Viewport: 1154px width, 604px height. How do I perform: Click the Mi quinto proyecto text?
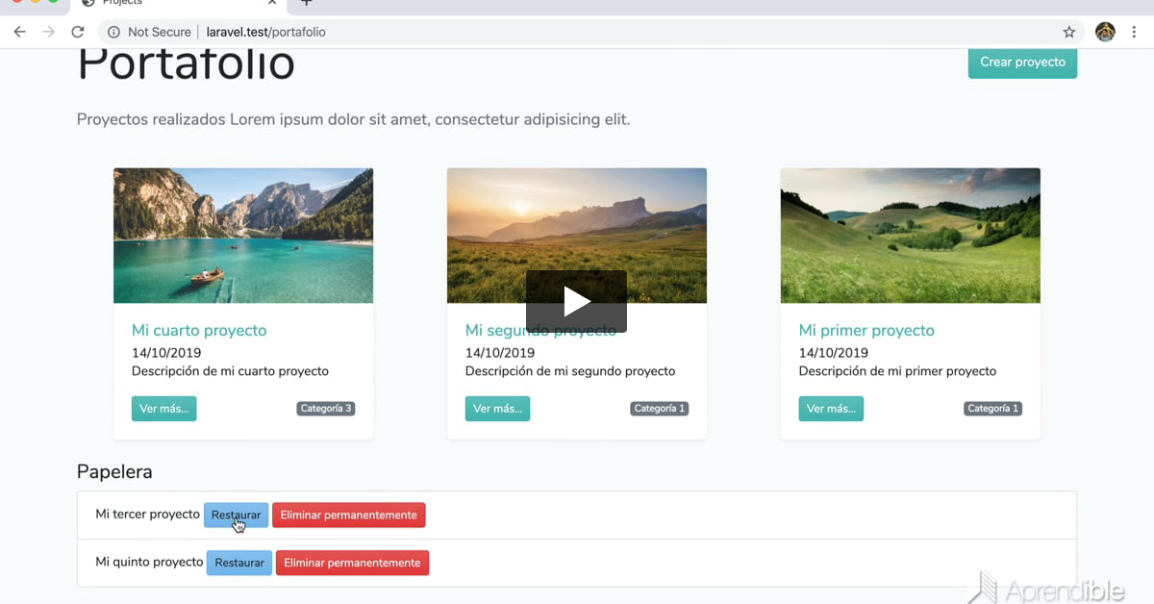[x=149, y=562]
